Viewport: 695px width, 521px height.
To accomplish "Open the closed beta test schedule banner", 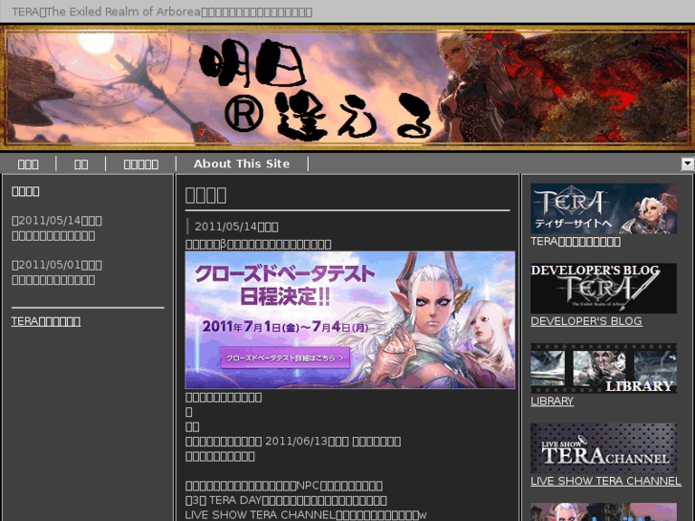I will click(x=350, y=319).
